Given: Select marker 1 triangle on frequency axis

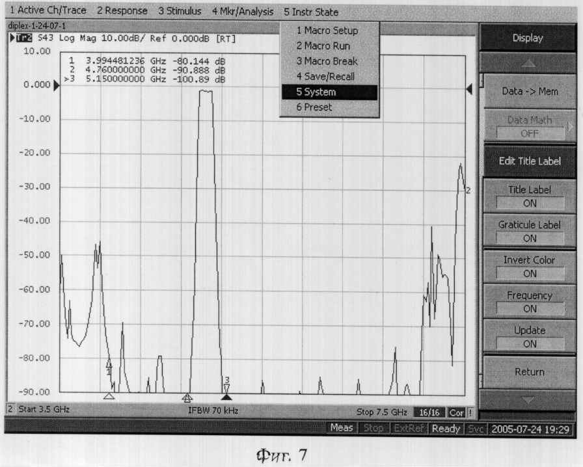Looking at the screenshot, I should pyautogui.click(x=109, y=395).
